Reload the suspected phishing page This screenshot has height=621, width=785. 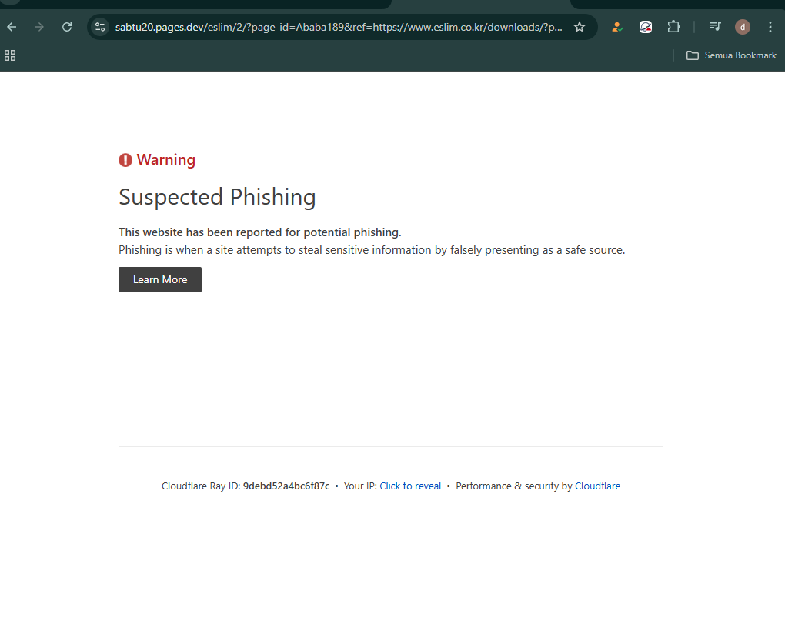tap(67, 27)
